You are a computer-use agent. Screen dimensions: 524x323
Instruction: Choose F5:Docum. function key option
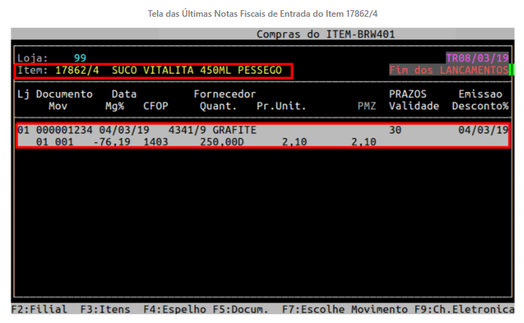tap(241, 309)
